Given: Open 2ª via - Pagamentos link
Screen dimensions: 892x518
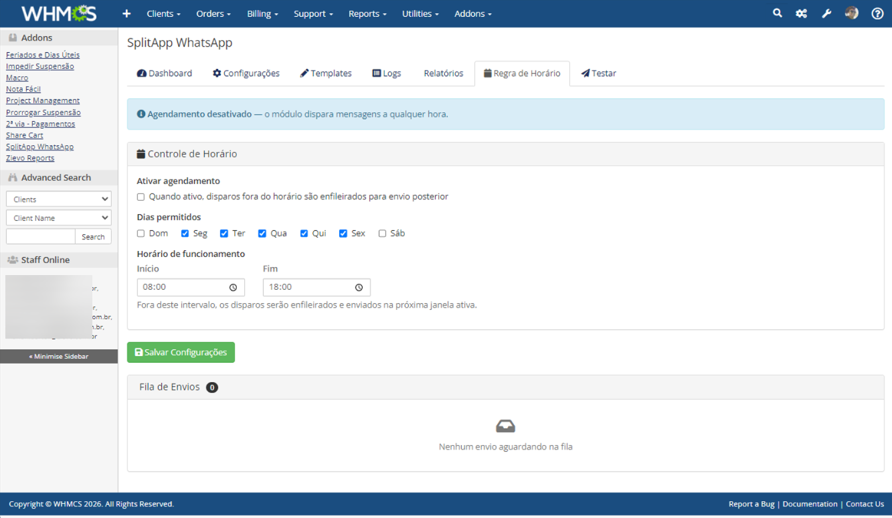Looking at the screenshot, I should coord(41,124).
